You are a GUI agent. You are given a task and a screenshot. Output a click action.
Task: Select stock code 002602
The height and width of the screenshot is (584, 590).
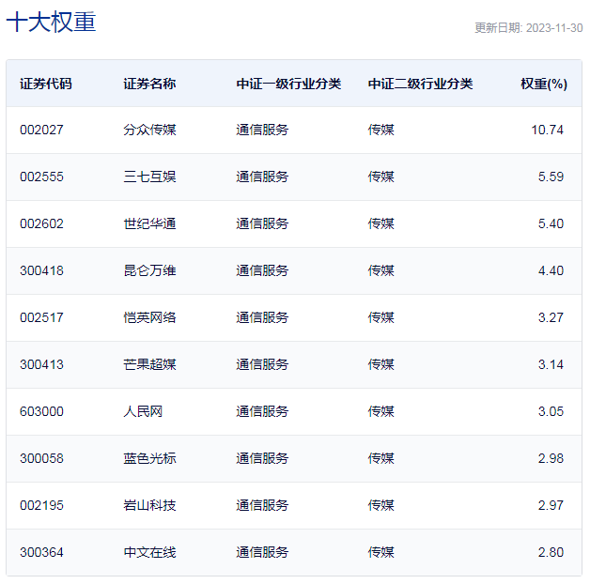tap(41, 223)
